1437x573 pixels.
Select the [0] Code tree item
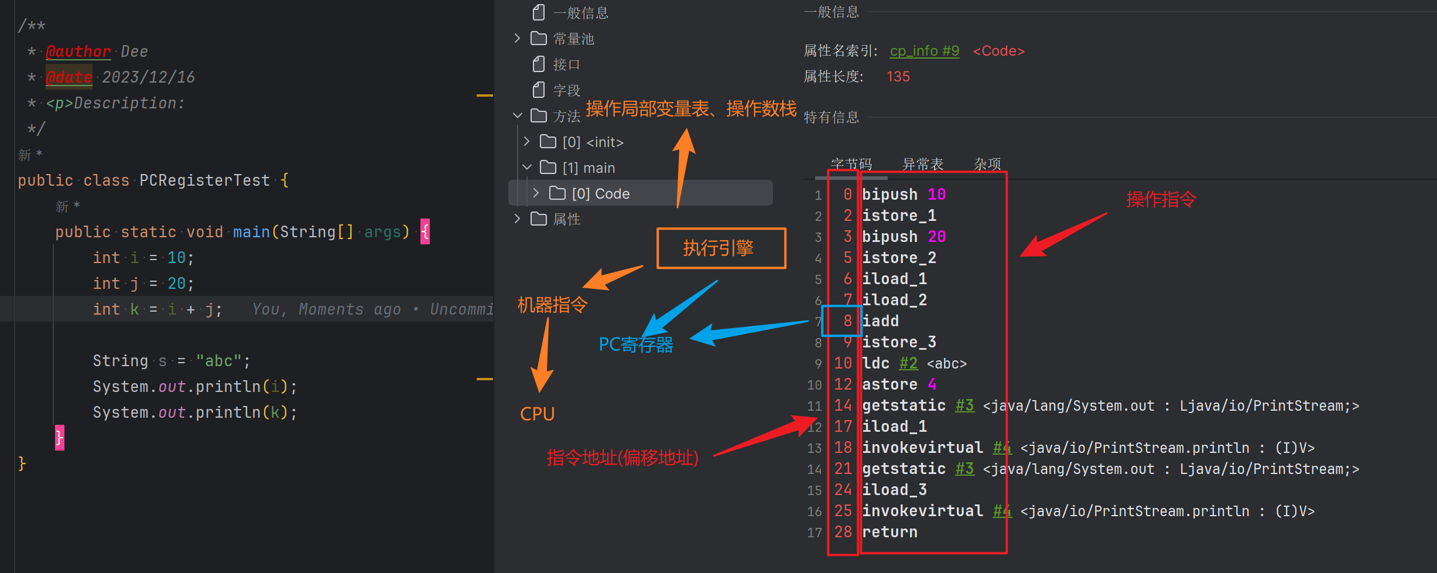[601, 194]
